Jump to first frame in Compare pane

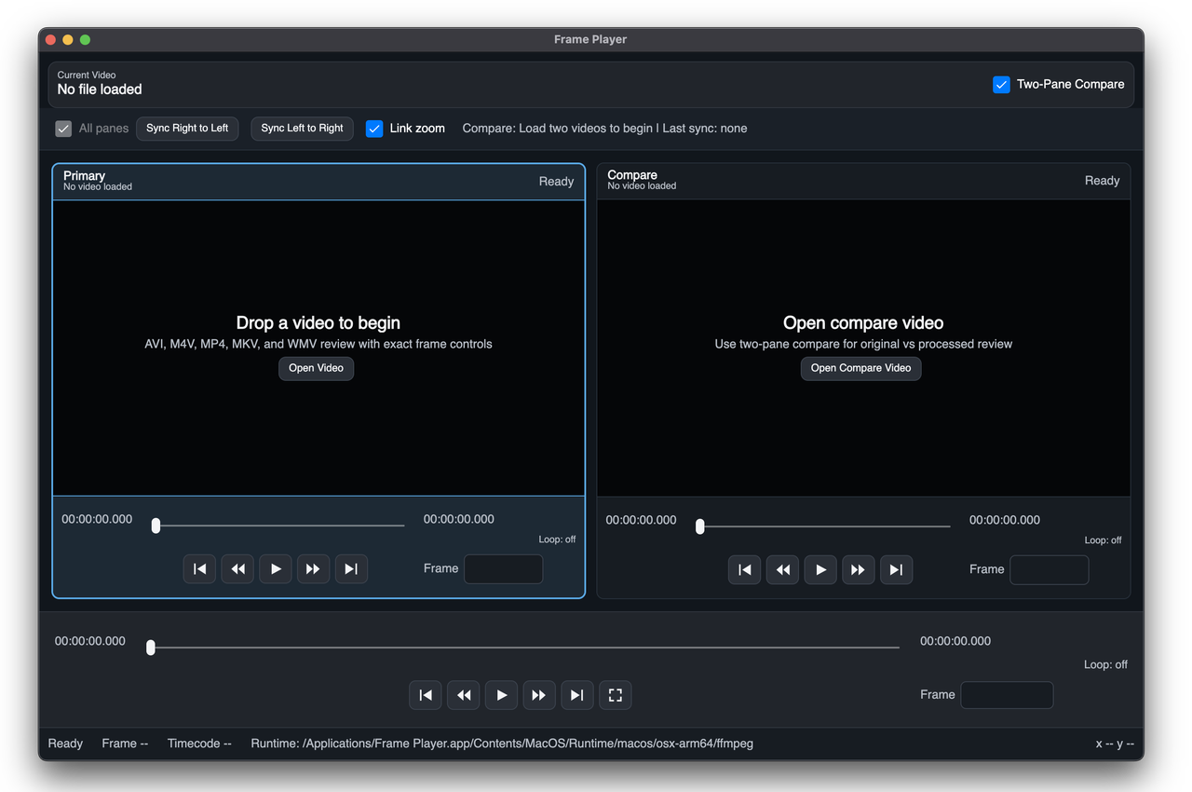745,569
